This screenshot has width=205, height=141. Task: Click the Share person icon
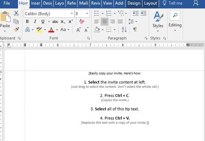[x=196, y=3]
